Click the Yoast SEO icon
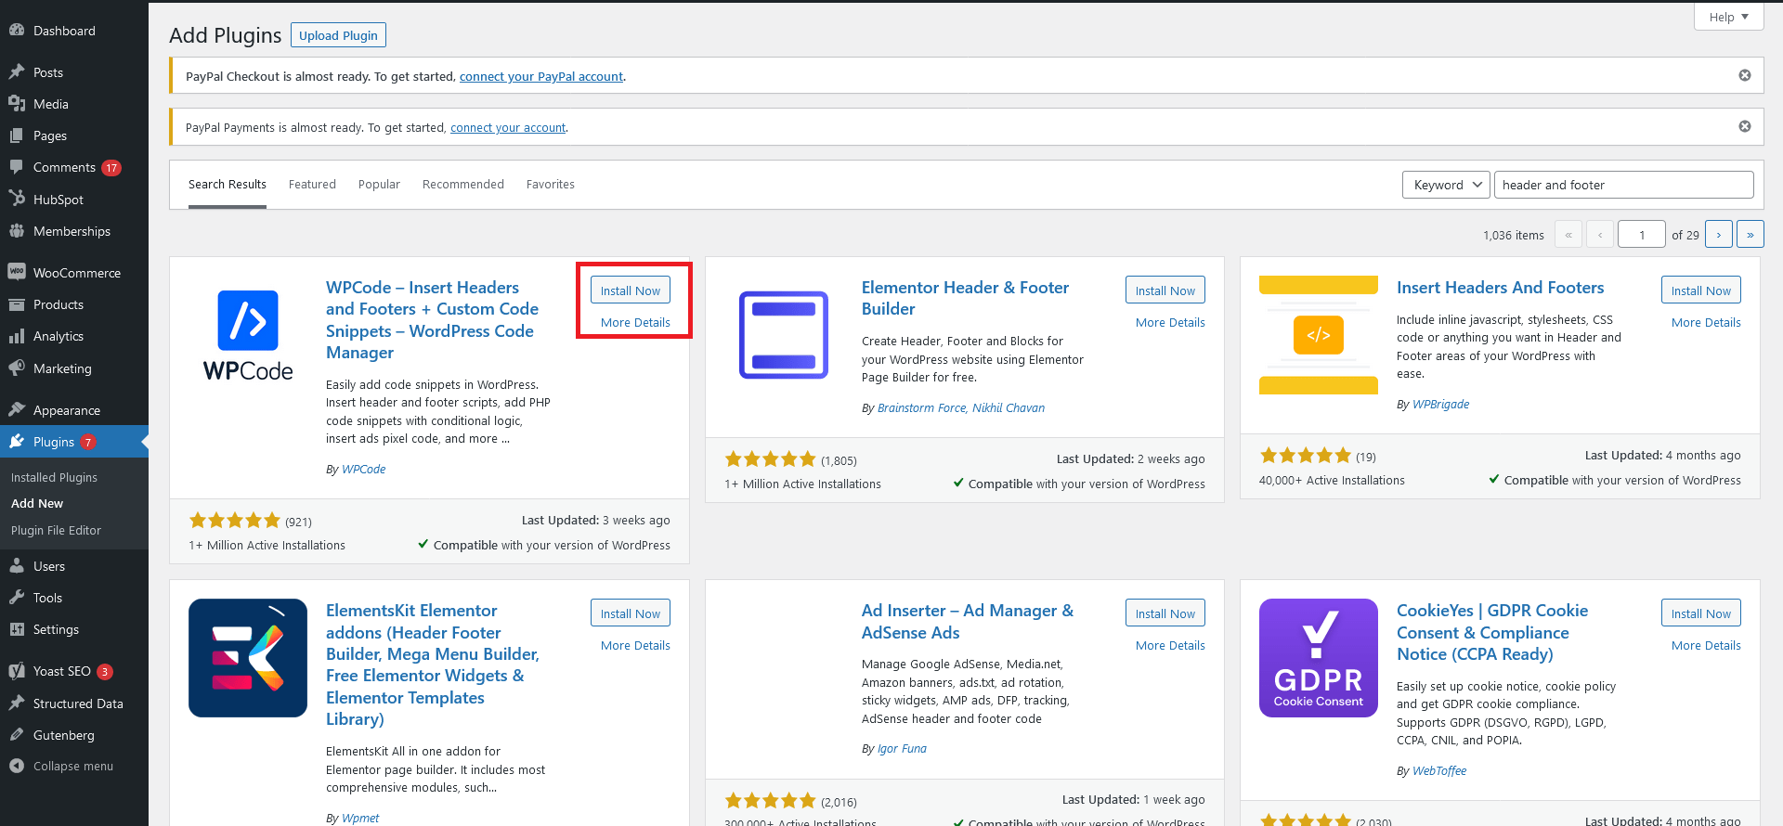The height and width of the screenshot is (826, 1783). coord(17,671)
